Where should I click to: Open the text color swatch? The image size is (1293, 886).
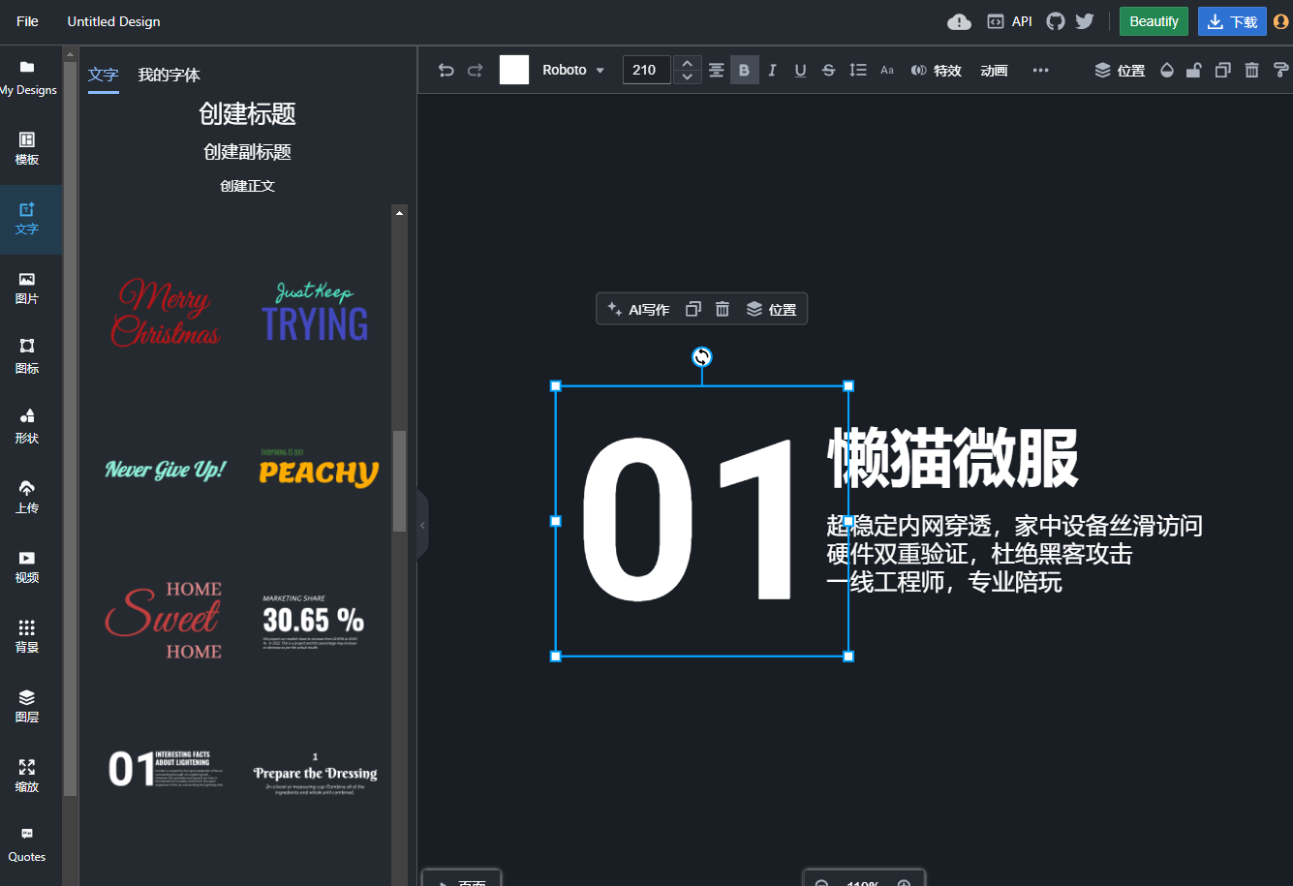(514, 70)
